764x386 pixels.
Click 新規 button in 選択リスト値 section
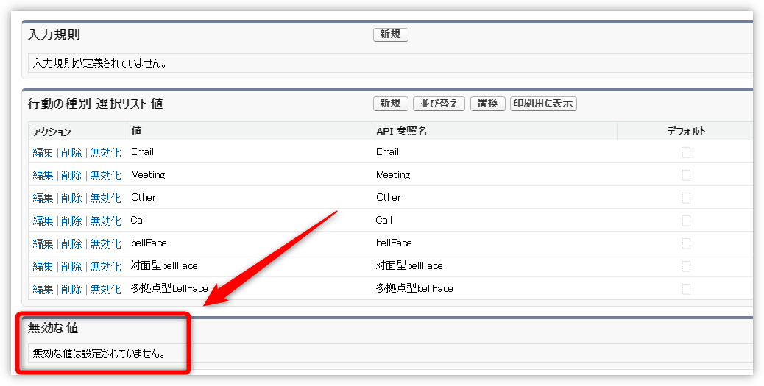[390, 104]
